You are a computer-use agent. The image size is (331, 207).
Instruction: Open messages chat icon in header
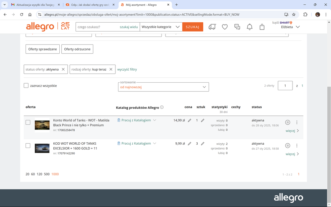237,27
